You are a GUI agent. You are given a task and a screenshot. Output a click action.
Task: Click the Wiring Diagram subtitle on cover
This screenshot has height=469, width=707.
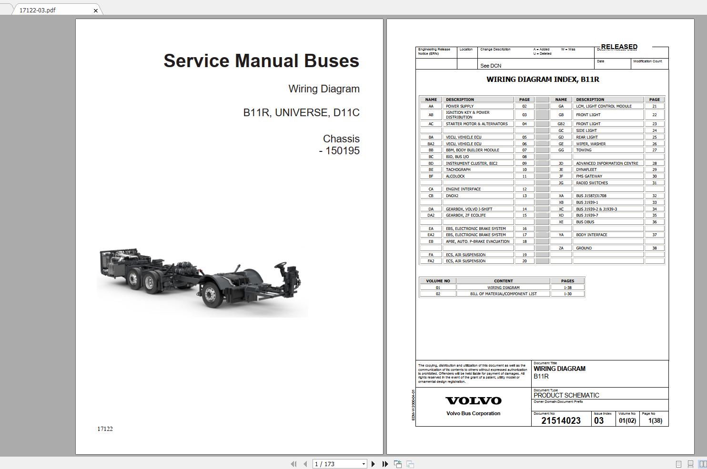tap(324, 89)
